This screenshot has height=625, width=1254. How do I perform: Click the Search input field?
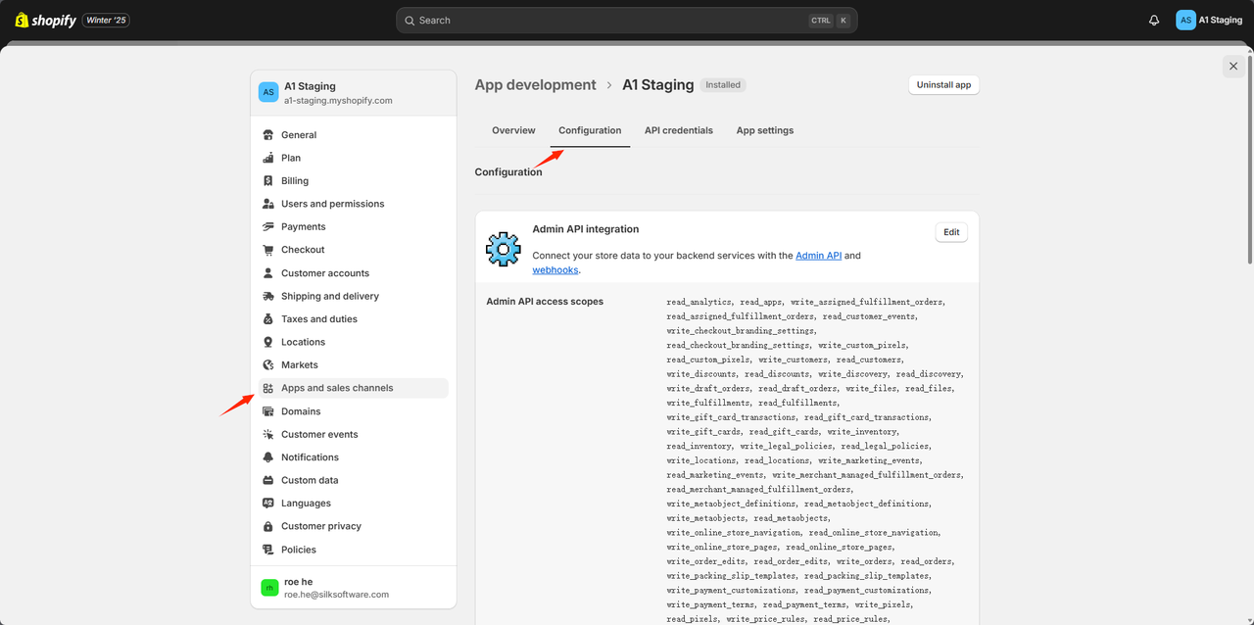pos(627,21)
